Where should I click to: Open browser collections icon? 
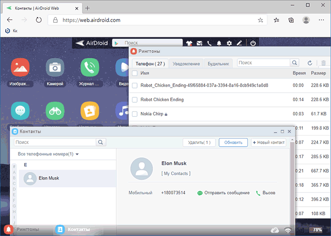pyautogui.click(x=291, y=20)
